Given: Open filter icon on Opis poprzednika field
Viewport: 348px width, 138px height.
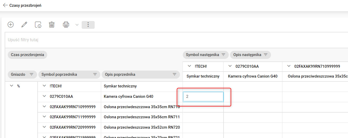Looking at the screenshot, I should pos(175,74).
